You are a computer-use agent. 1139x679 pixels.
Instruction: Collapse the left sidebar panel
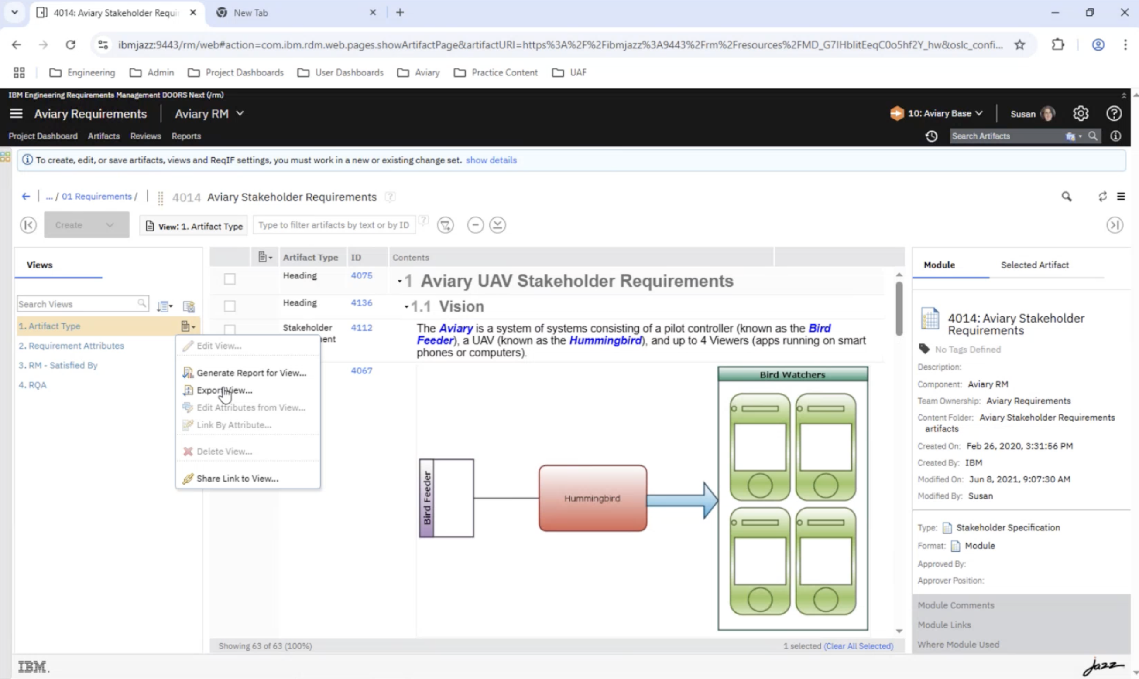28,225
